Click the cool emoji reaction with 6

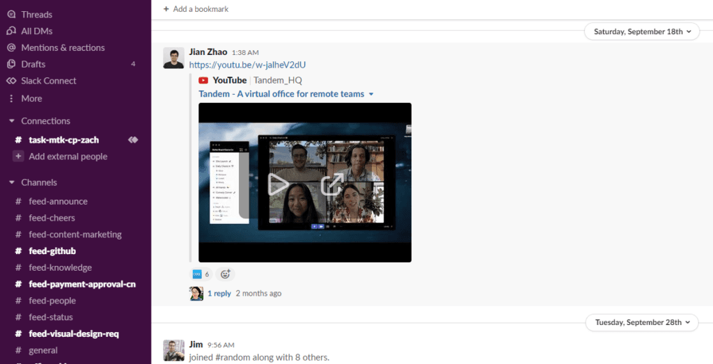point(201,274)
